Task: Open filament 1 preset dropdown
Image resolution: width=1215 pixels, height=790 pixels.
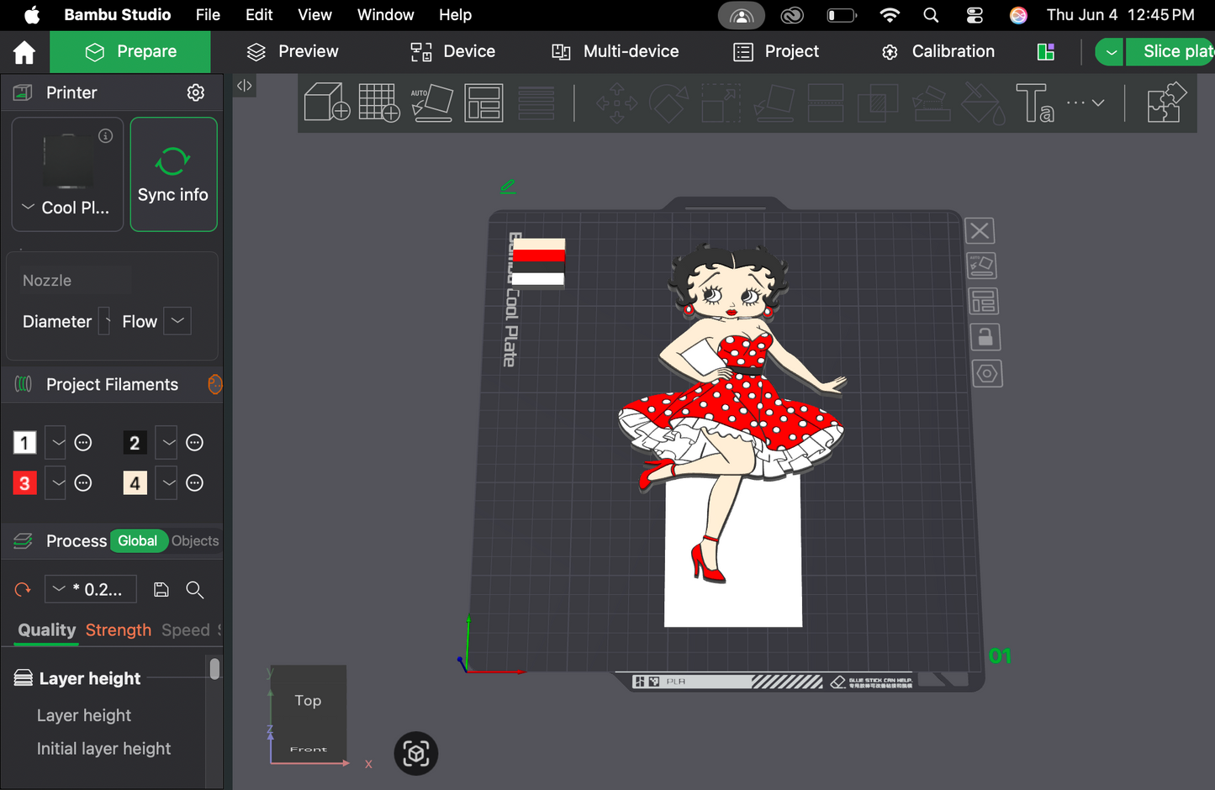Action: (x=55, y=443)
